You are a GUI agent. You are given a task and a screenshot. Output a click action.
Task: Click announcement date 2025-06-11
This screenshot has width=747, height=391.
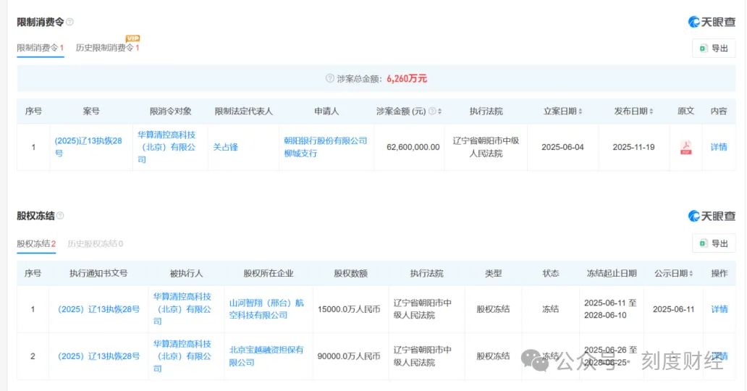point(674,309)
